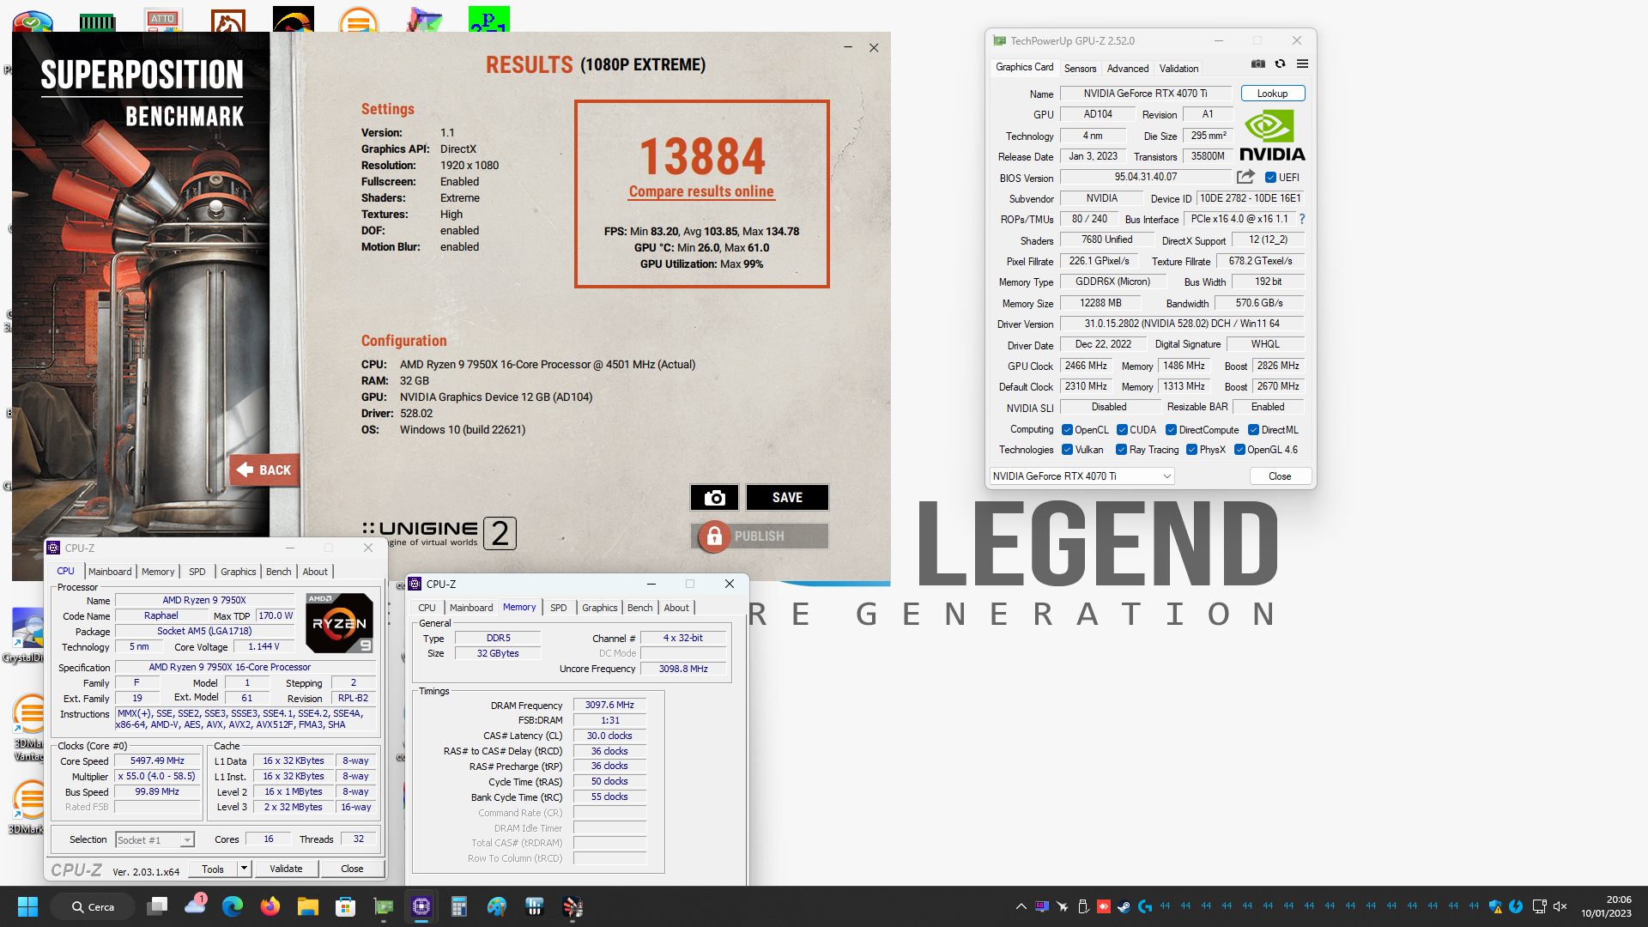Click the 13884 benchmark score
Viewport: 1648px width, 927px height.
click(x=702, y=157)
